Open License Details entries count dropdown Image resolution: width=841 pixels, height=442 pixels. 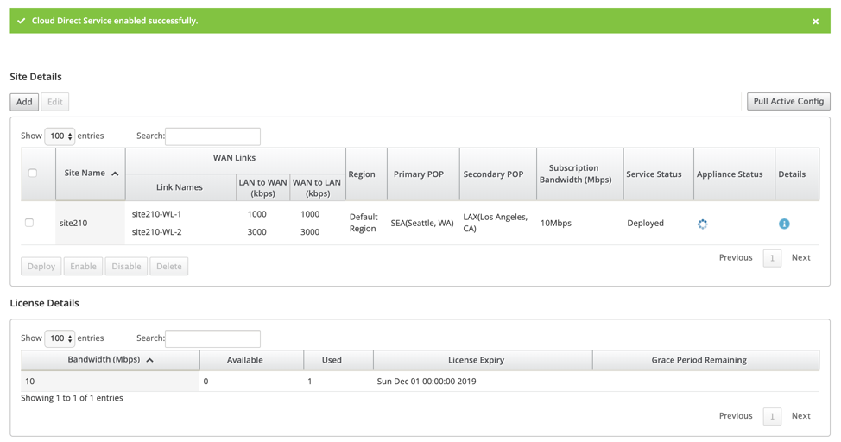click(x=60, y=338)
